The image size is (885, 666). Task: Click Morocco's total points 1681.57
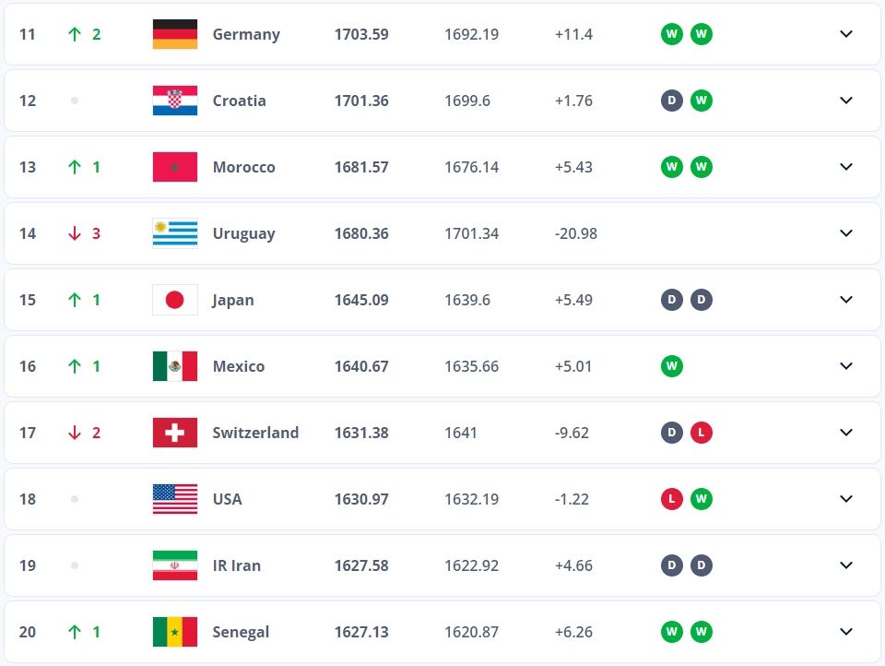(361, 167)
